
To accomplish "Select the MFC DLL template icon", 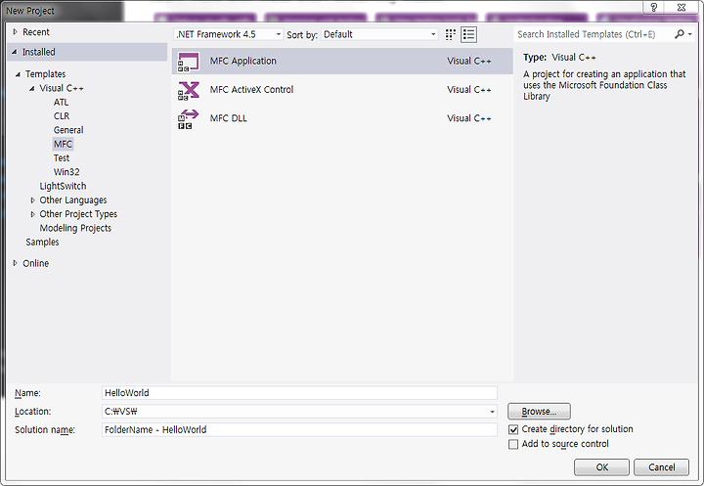I will 188,119.
